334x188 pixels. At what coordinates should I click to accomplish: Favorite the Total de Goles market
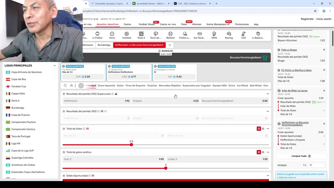(x=64, y=129)
